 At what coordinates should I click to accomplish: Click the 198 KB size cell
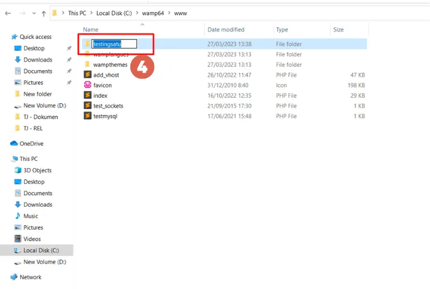click(356, 85)
